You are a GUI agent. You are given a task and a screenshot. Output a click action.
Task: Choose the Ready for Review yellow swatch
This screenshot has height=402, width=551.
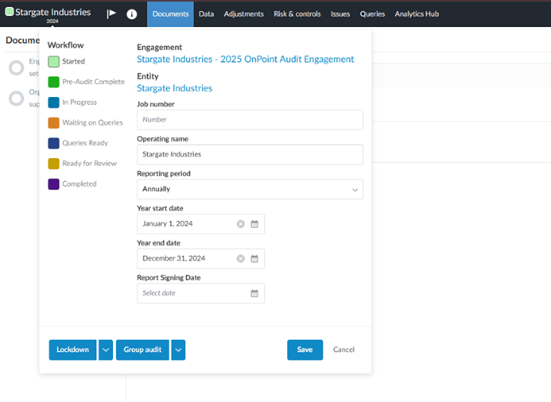tap(53, 163)
